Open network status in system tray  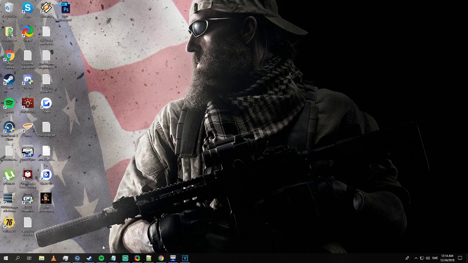tap(422, 258)
